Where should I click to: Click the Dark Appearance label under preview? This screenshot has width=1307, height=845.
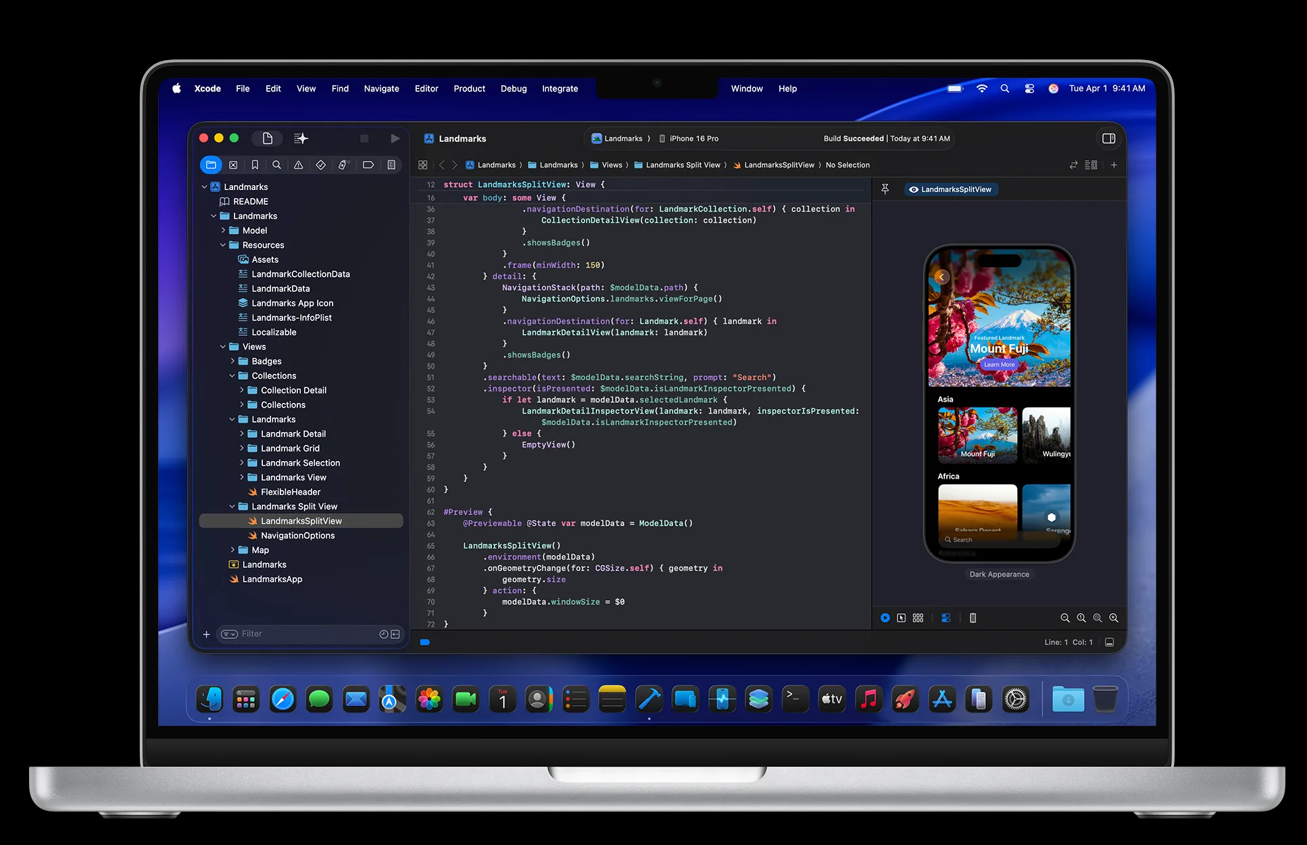click(x=1000, y=575)
